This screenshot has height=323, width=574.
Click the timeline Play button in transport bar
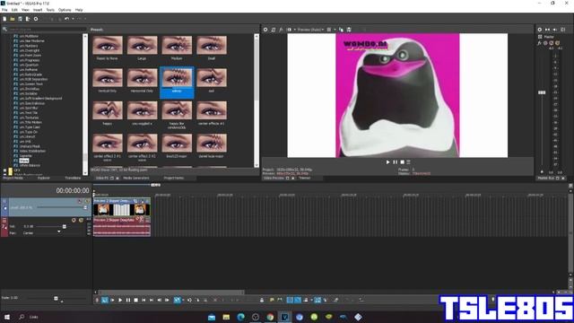tap(120, 300)
